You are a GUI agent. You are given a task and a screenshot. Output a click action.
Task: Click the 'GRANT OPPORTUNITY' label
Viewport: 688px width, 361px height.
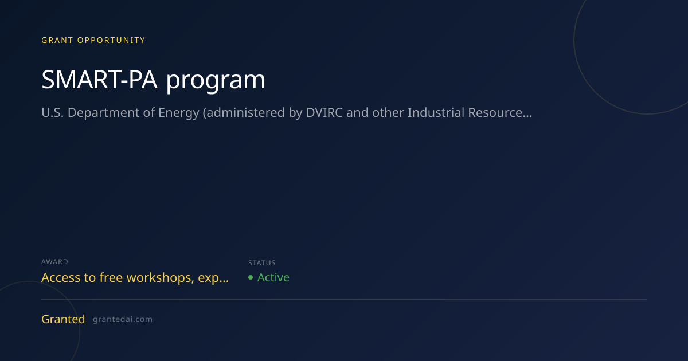point(93,40)
